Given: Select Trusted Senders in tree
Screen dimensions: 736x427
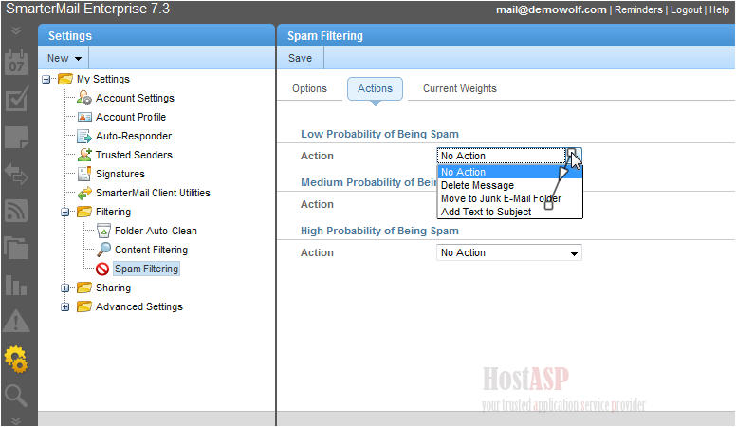Looking at the screenshot, I should [x=134, y=155].
